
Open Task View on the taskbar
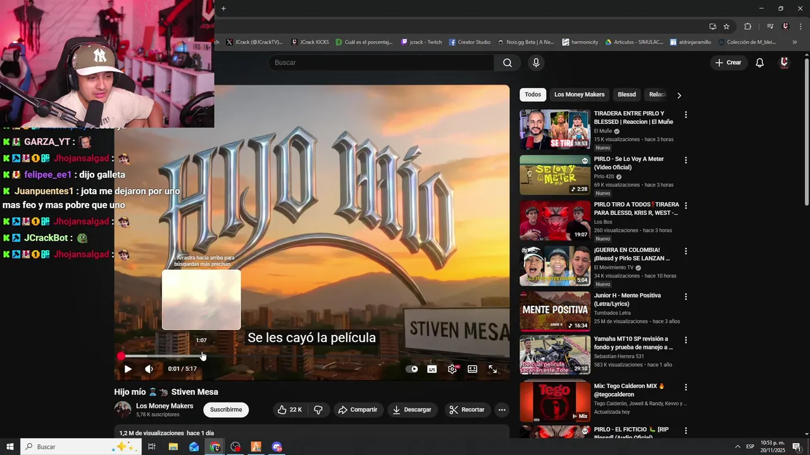coord(152,447)
